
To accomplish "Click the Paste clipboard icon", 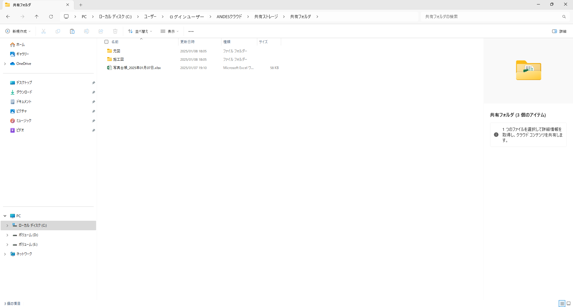I will click(x=72, y=31).
